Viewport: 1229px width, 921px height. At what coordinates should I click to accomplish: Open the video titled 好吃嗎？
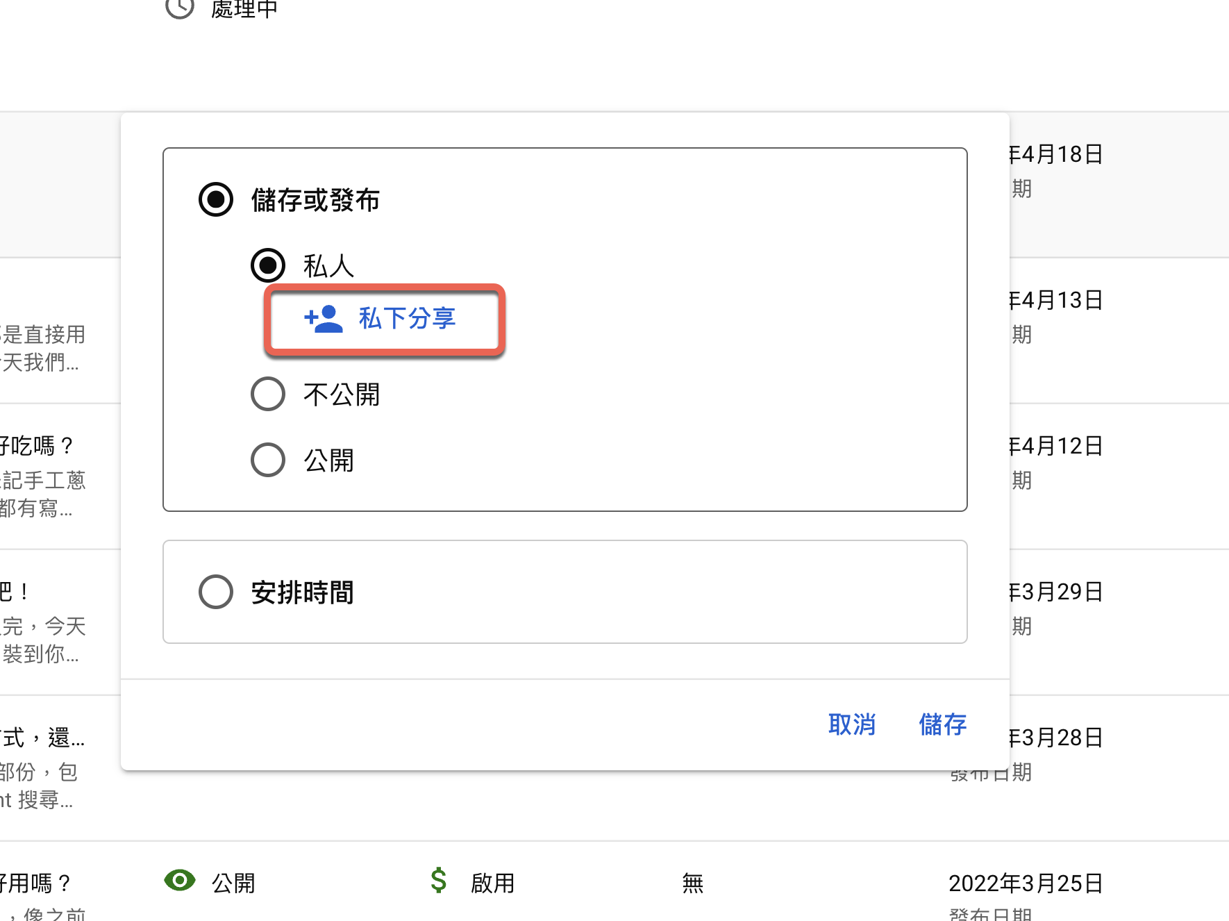(x=37, y=446)
